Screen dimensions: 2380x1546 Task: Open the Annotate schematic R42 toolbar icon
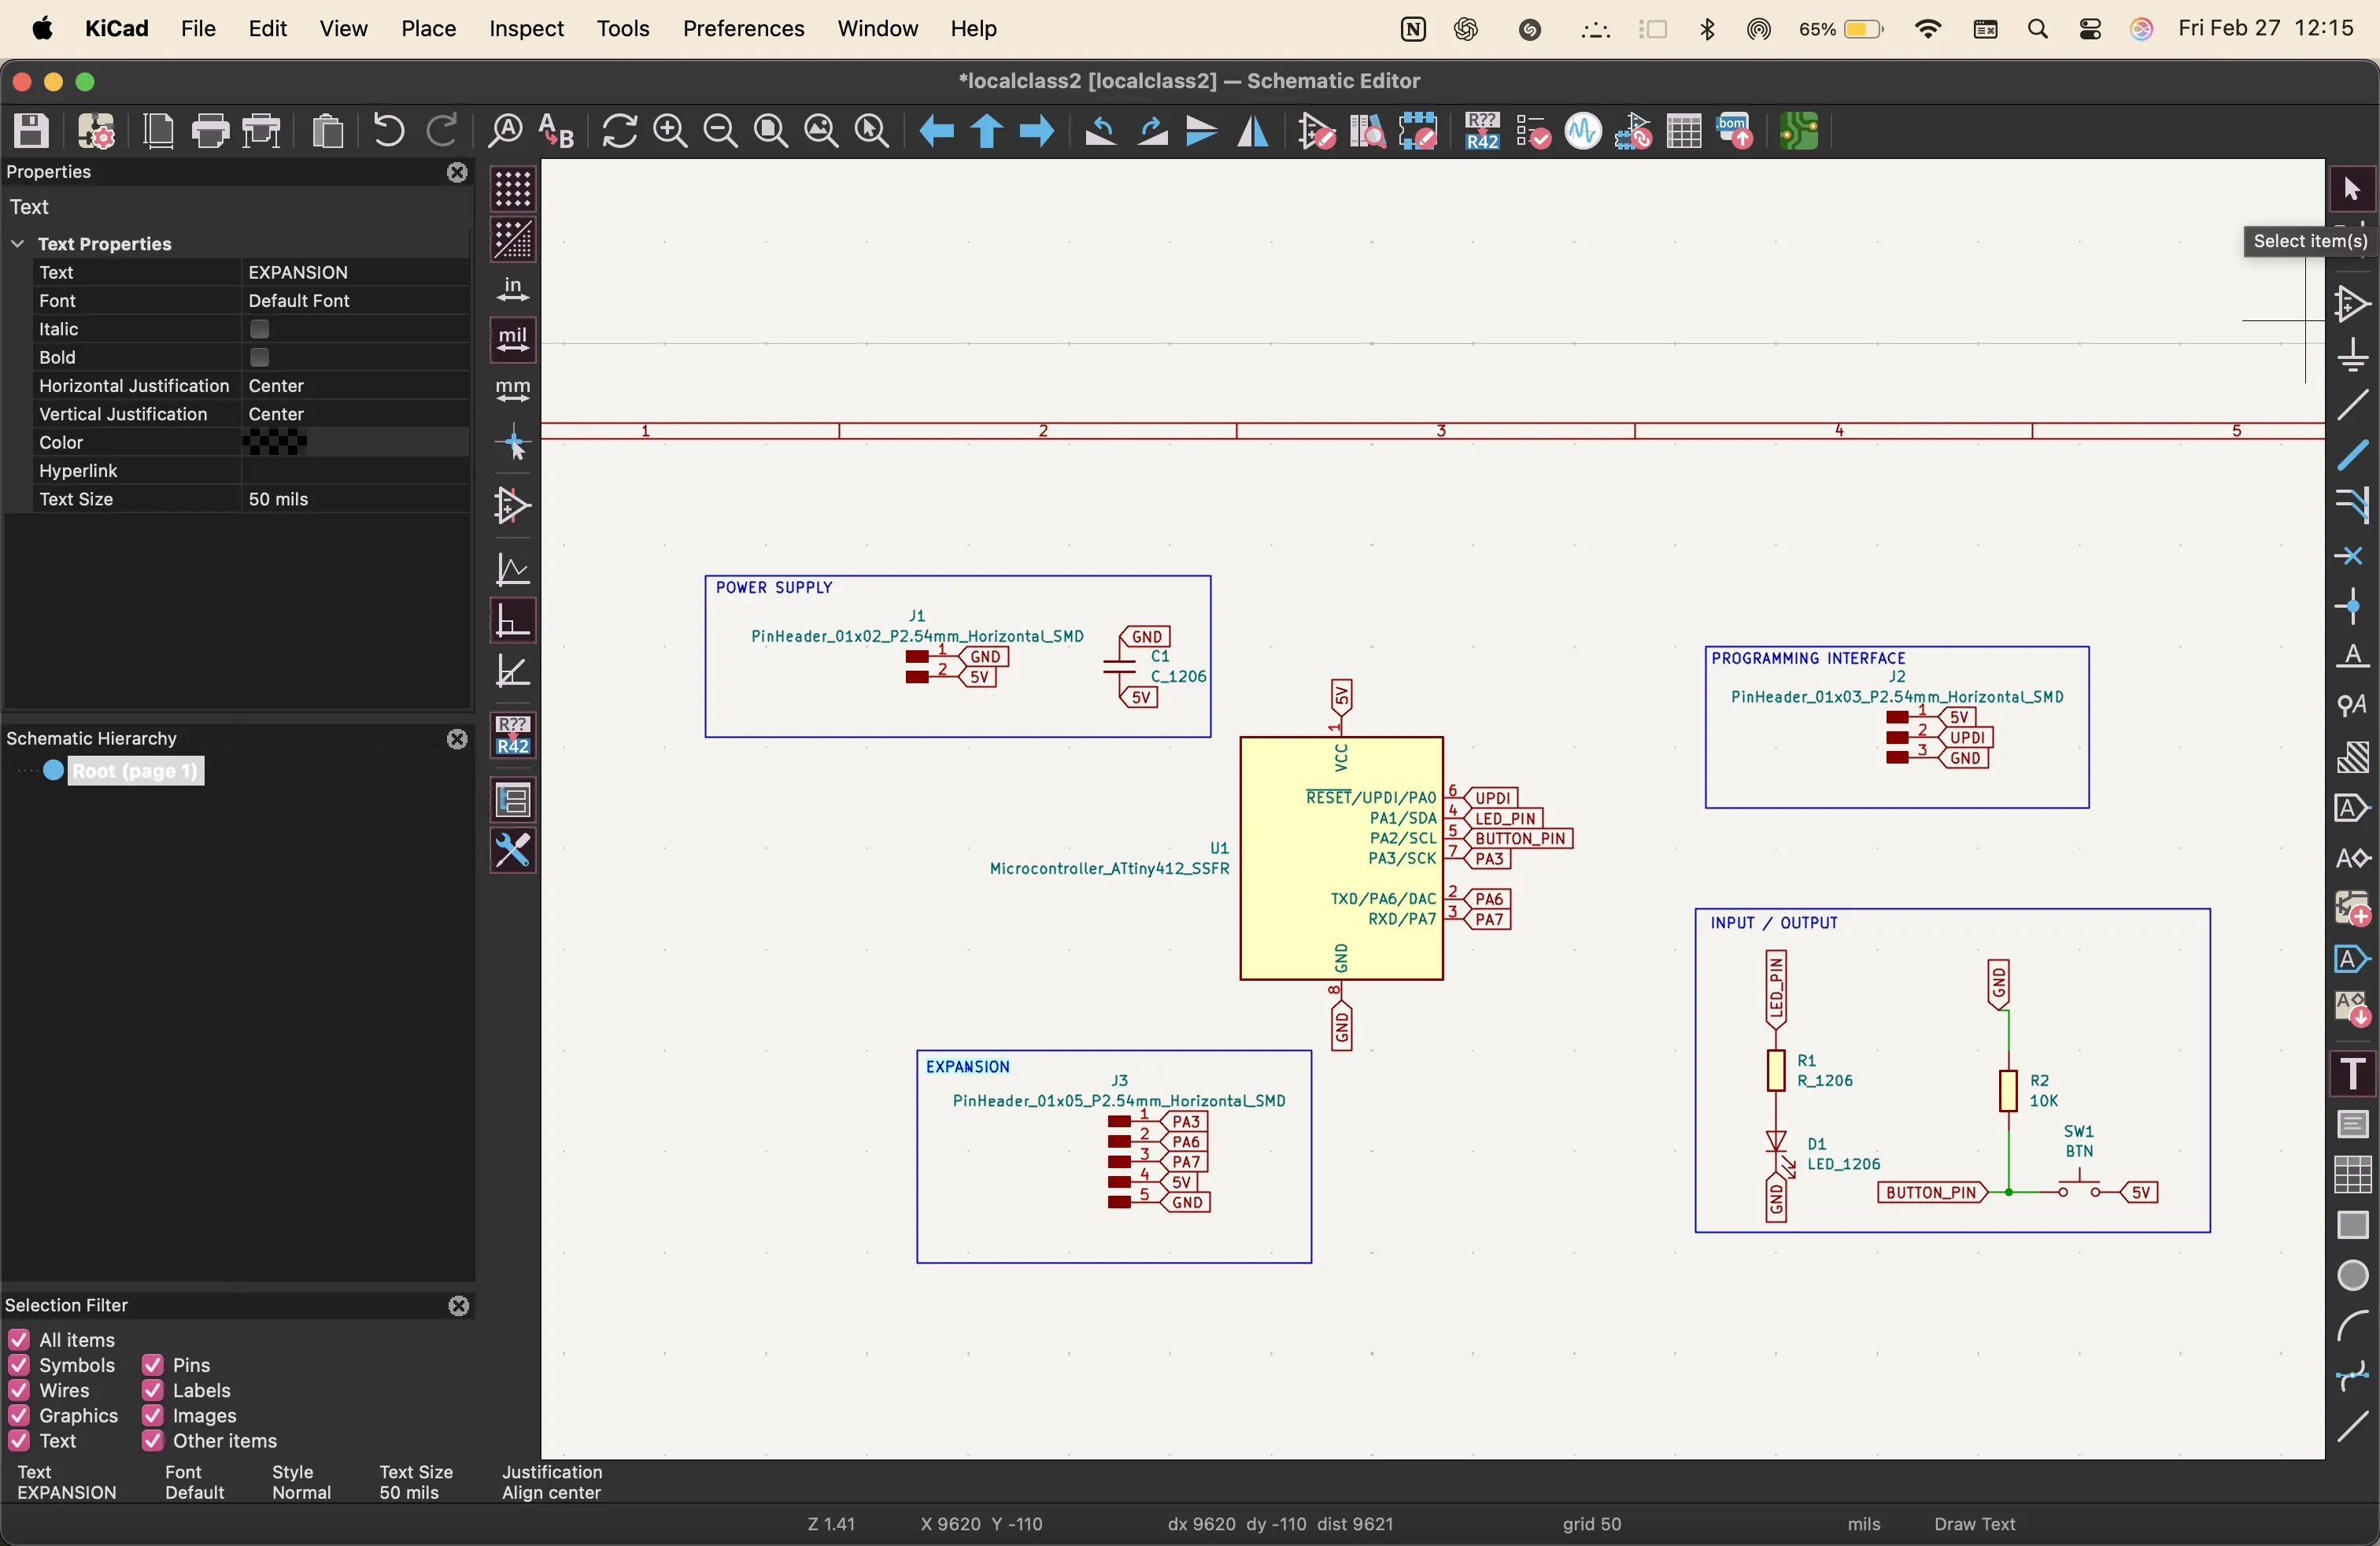[1481, 131]
